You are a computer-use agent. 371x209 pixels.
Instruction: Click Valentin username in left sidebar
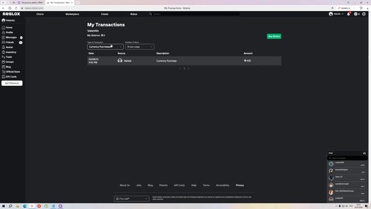point(10,20)
